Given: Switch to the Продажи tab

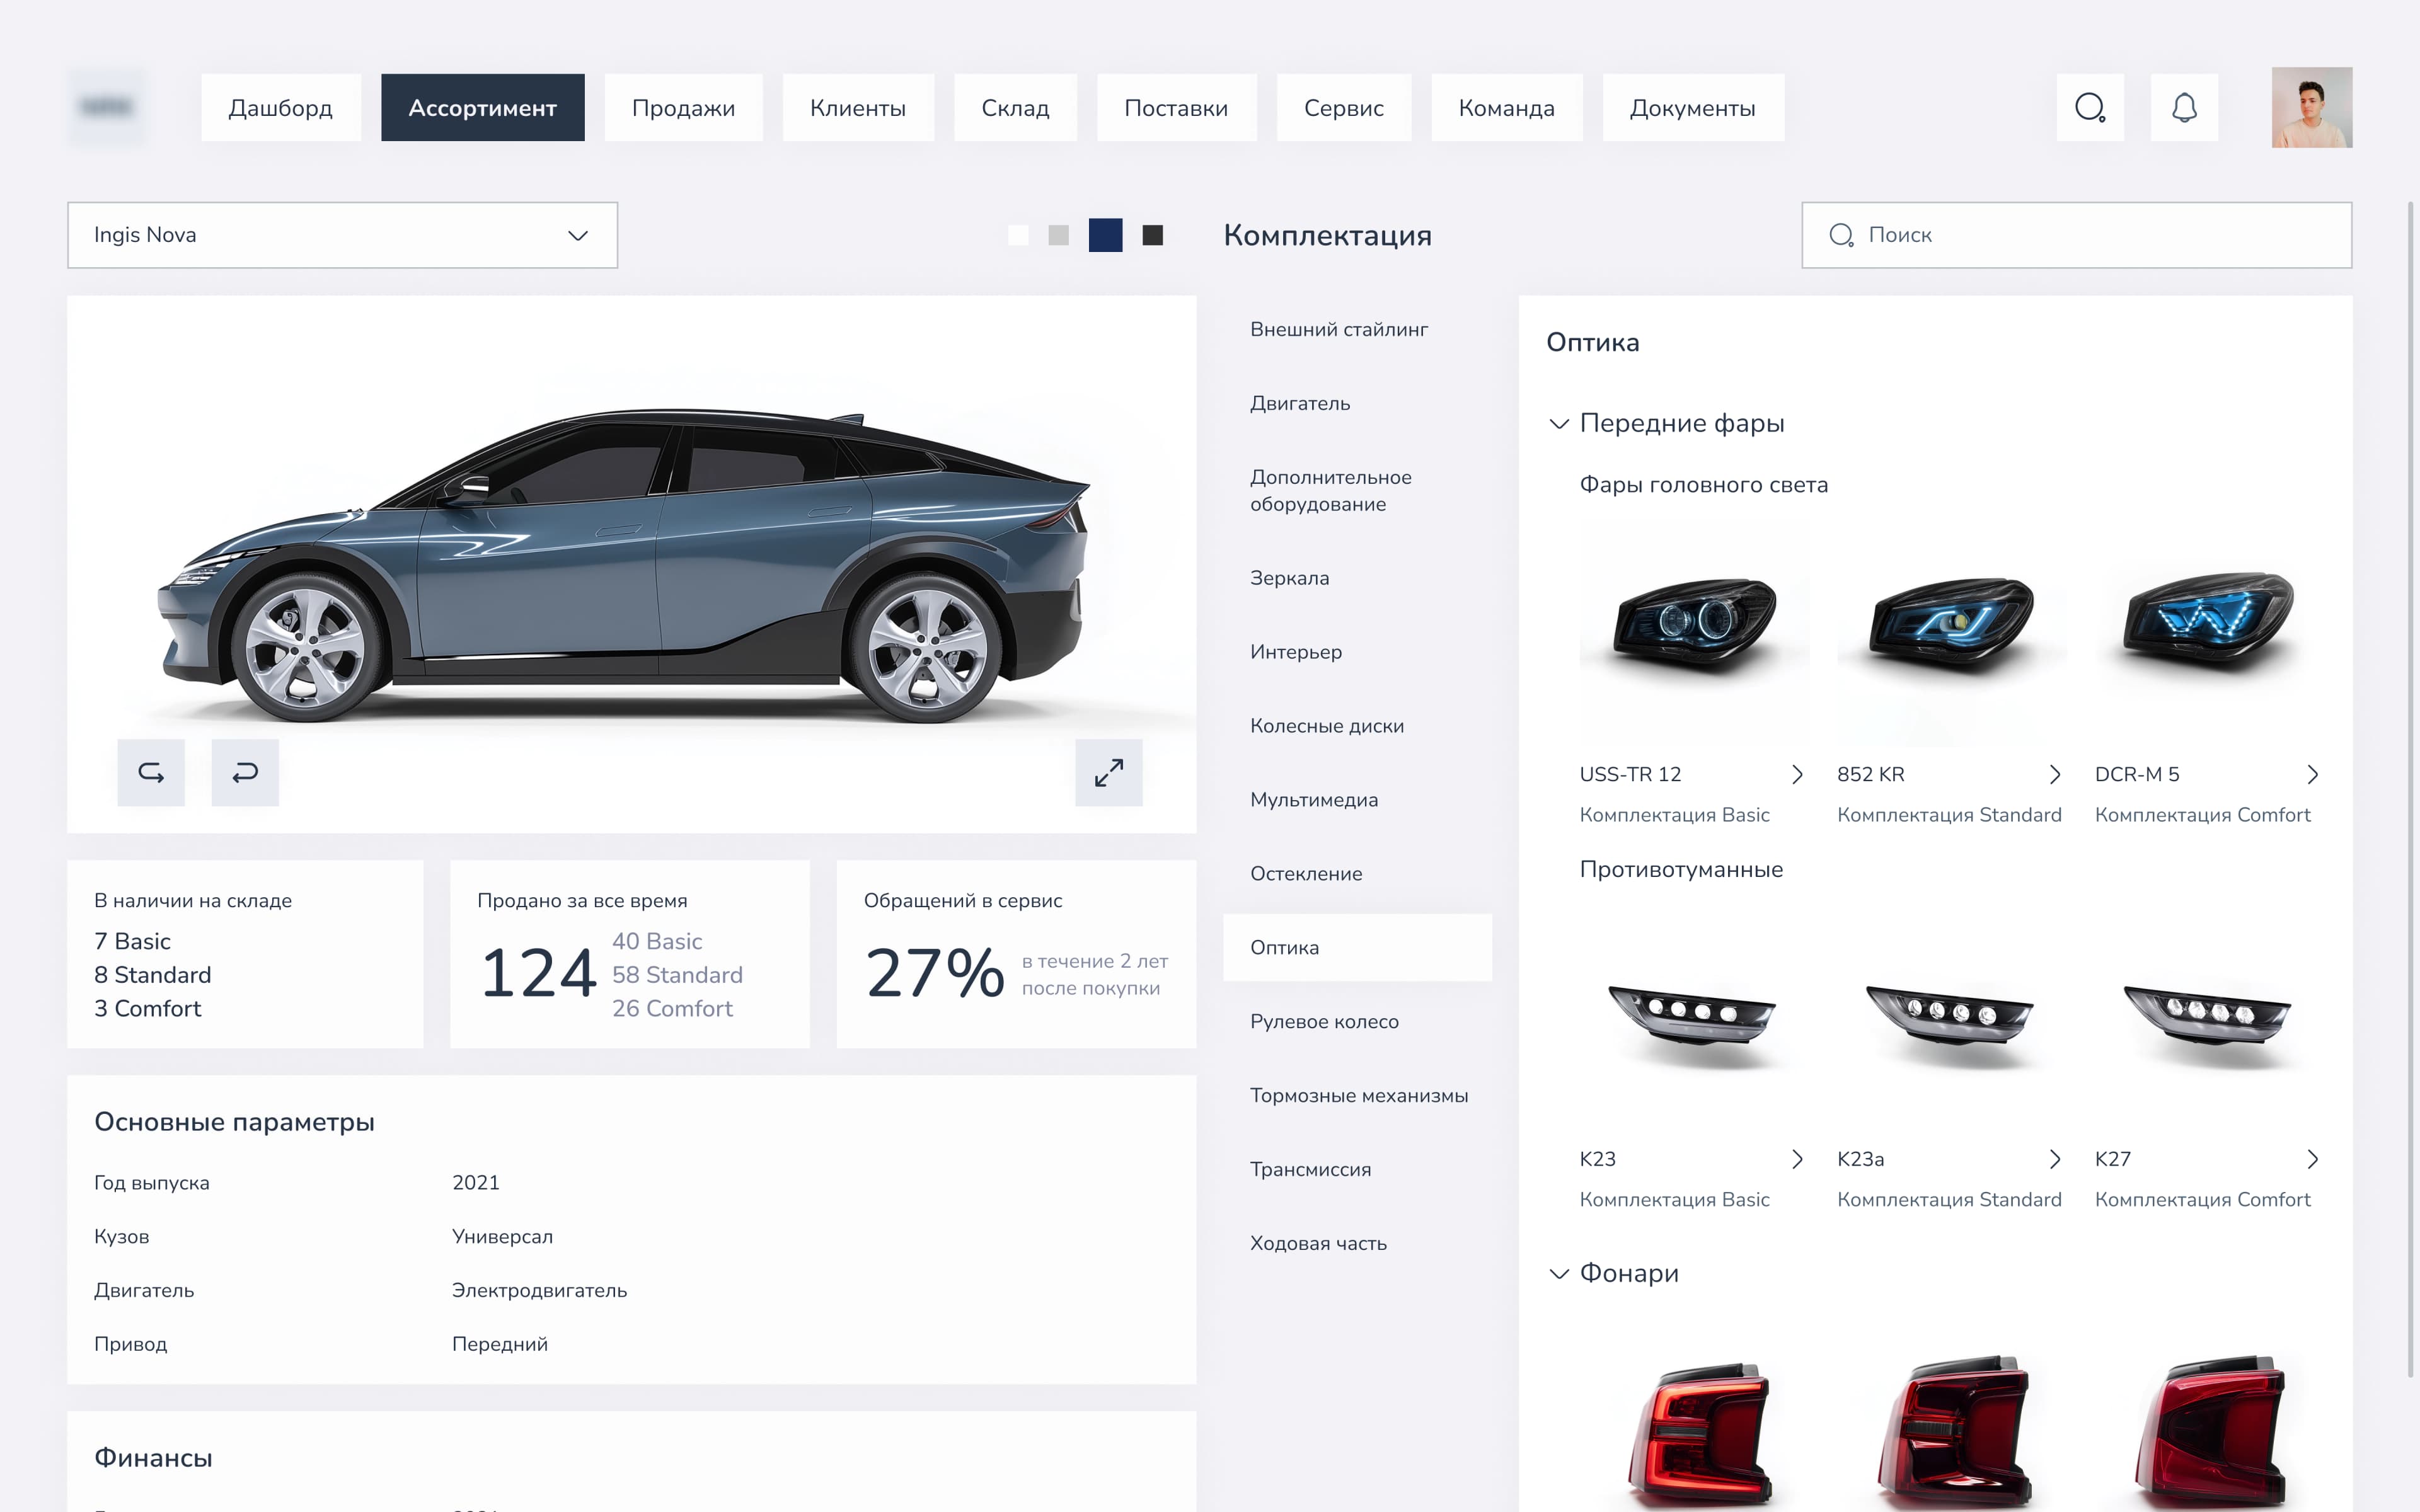Looking at the screenshot, I should click(x=684, y=107).
